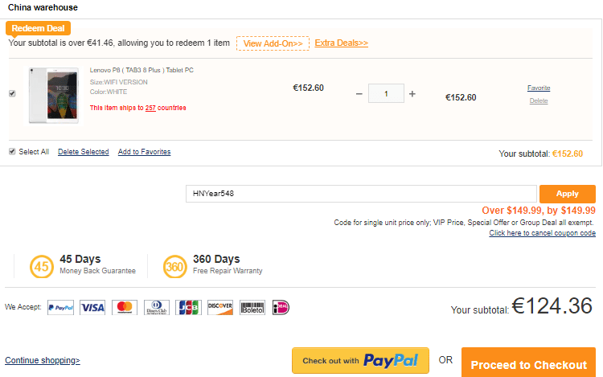Viewport: 603px width, 377px height.
Task: Uncheck the Lenovo P8 item checkbox
Action: [12, 93]
